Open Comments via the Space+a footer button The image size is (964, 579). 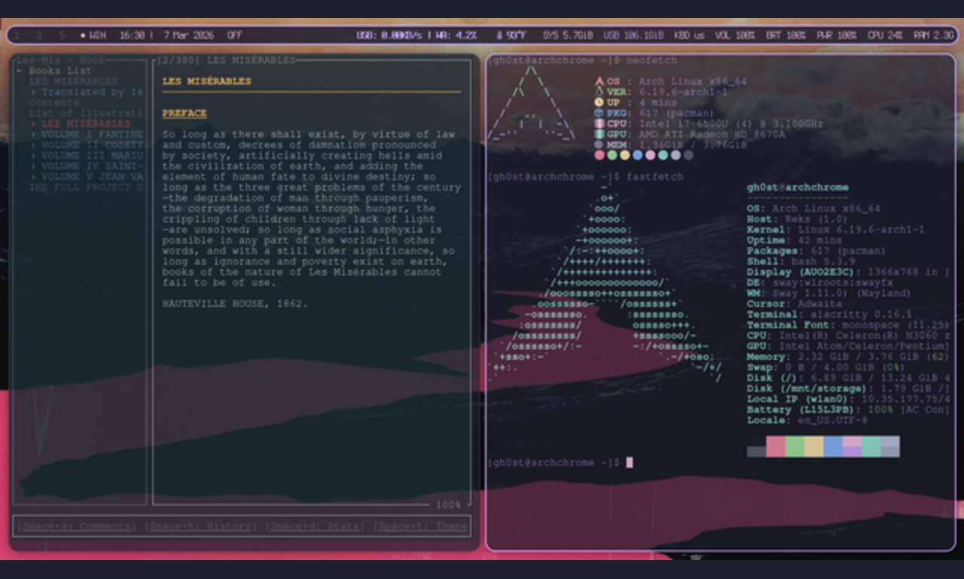(x=77, y=526)
